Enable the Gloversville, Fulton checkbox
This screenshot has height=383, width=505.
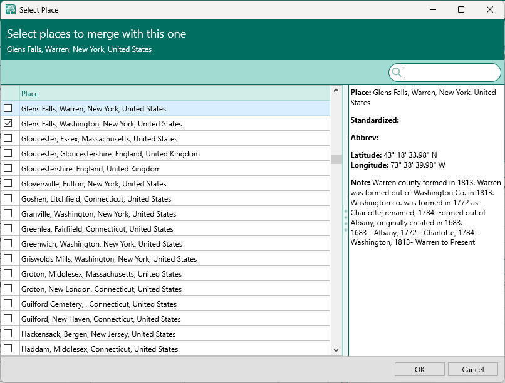tap(8, 183)
